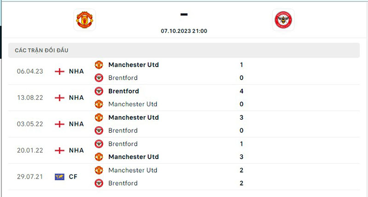Open Manchester Utd team link from 03.05.22
Screen dimensions: 368x197
coord(133,117)
